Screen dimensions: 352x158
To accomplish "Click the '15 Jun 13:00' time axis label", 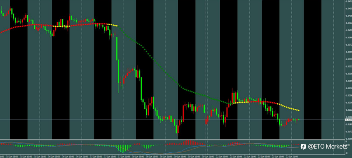I will tap(26, 156).
